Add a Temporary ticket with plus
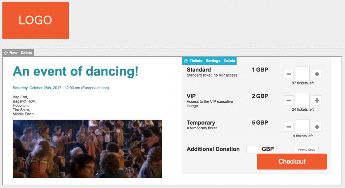Screen dimensions: 345x188 (x=317, y=127)
